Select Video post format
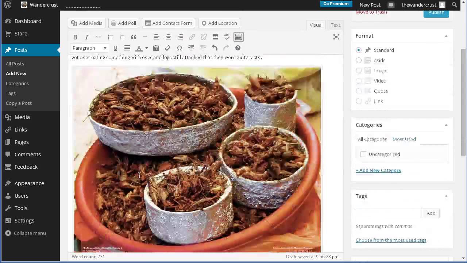Image resolution: width=467 pixels, height=263 pixels. click(359, 81)
